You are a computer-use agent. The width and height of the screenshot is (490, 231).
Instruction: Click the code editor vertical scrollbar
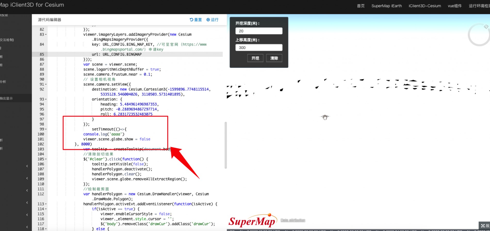coord(226,145)
